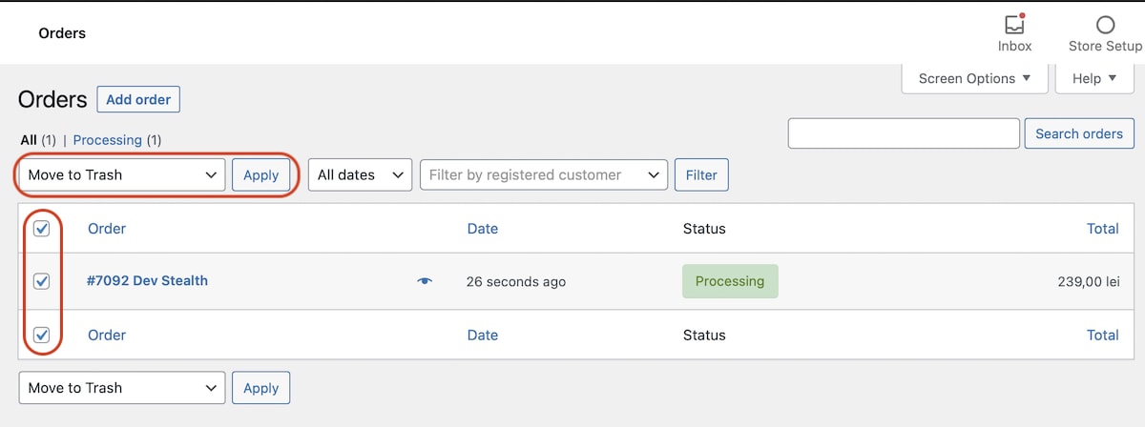Open the top bulk actions dropdown
Image resolution: width=1145 pixels, height=427 pixels.
[122, 175]
